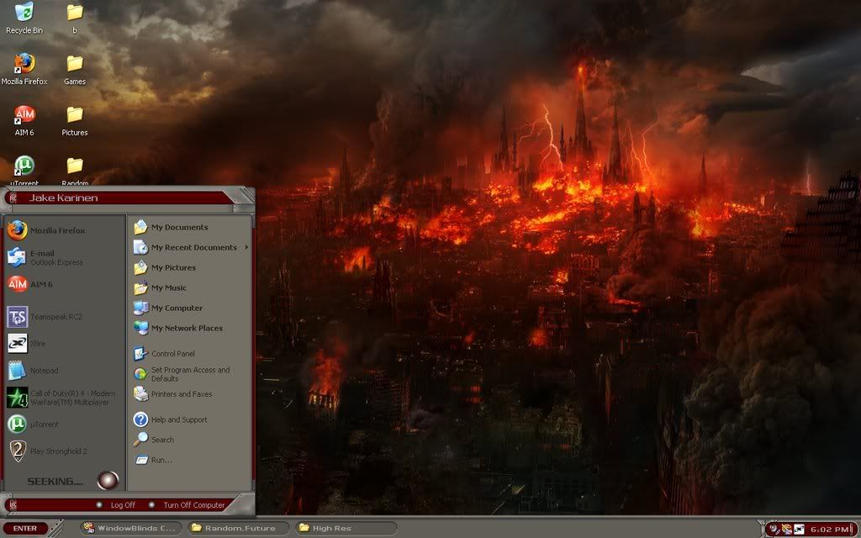The image size is (861, 538).
Task: Open the Recycle Bin desktop icon
Action: [x=24, y=18]
